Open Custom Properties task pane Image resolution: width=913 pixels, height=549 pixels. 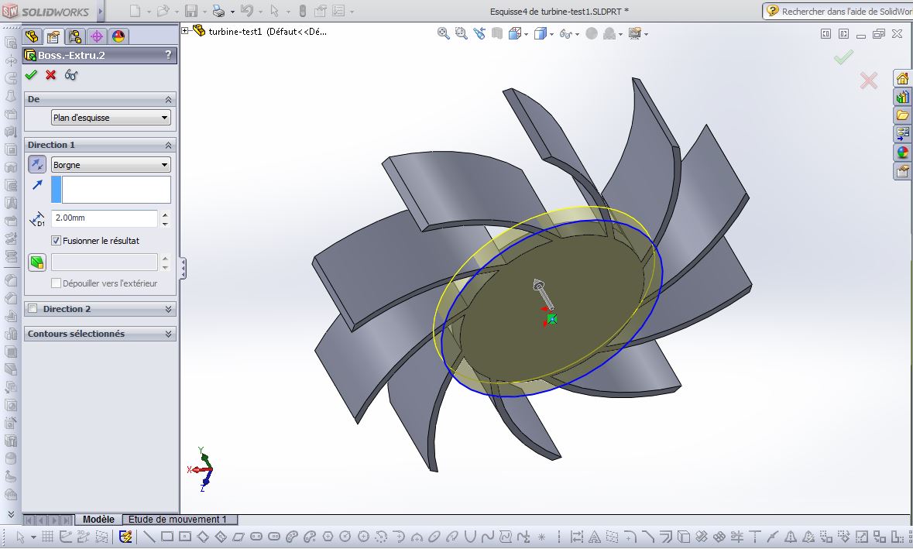[902, 171]
